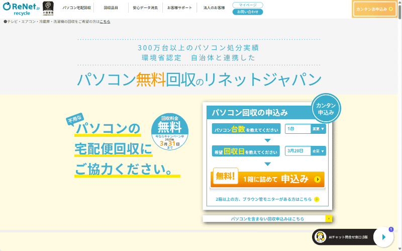
Task: Click the 1台 quantity field
Action: point(298,129)
